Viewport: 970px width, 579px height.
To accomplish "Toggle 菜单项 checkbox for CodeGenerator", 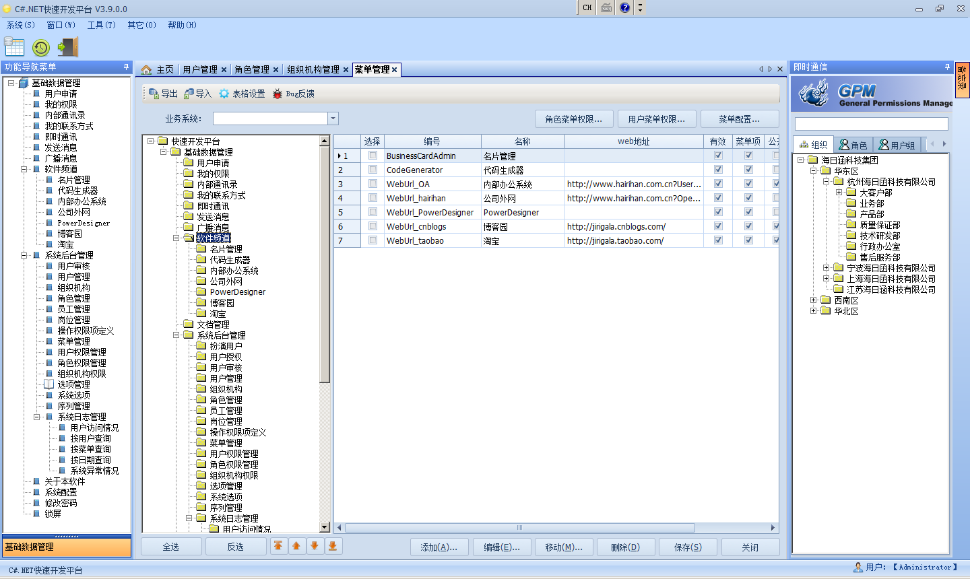I will click(x=748, y=170).
